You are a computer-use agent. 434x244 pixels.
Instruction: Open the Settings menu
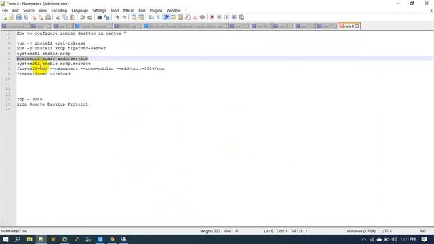(99, 10)
